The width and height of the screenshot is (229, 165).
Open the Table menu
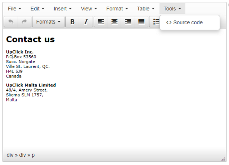click(146, 9)
